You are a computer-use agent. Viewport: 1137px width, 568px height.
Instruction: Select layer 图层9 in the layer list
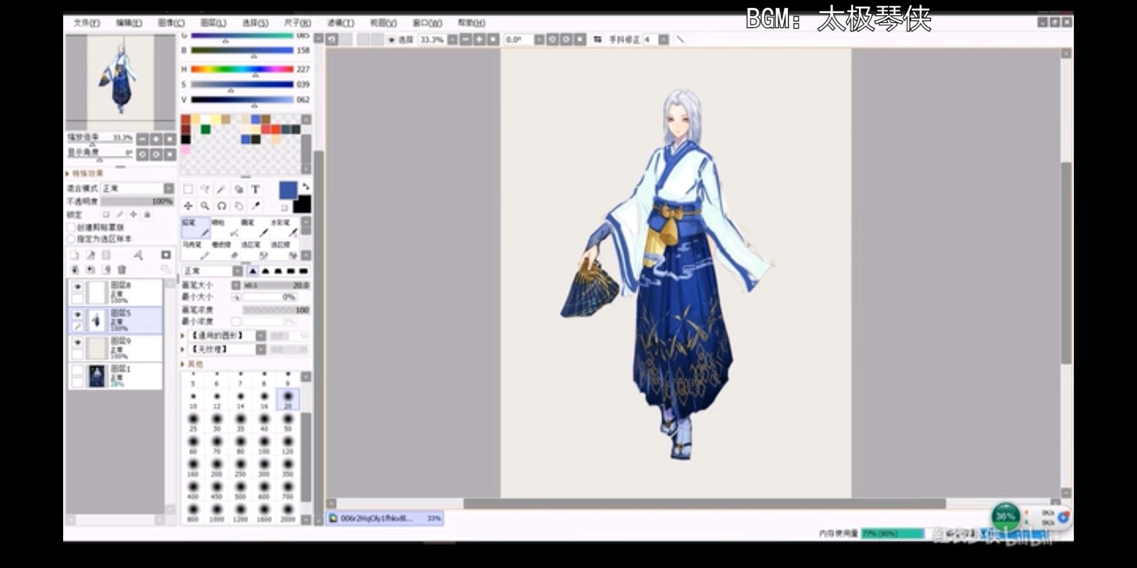(115, 348)
